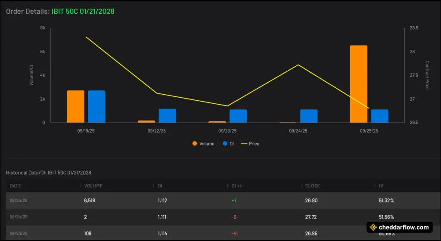
Task: Select the 09/23/25 blue OI bar
Action: tap(238, 116)
